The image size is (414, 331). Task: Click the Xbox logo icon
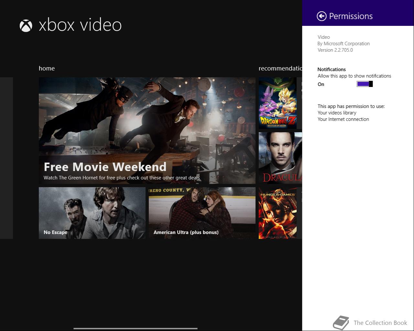[26, 26]
